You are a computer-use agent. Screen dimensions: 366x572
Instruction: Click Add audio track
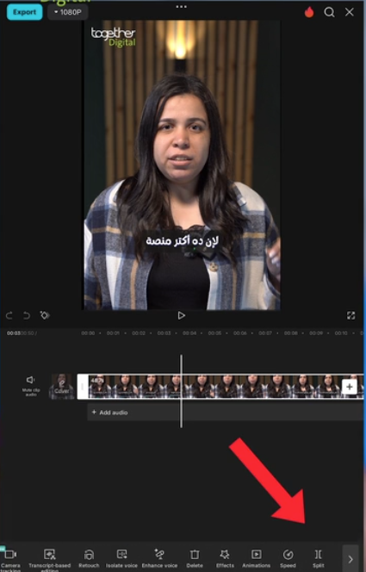(109, 413)
